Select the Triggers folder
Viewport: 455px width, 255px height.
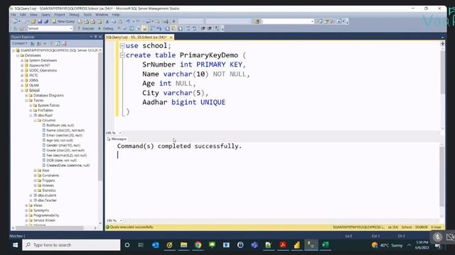(48, 181)
